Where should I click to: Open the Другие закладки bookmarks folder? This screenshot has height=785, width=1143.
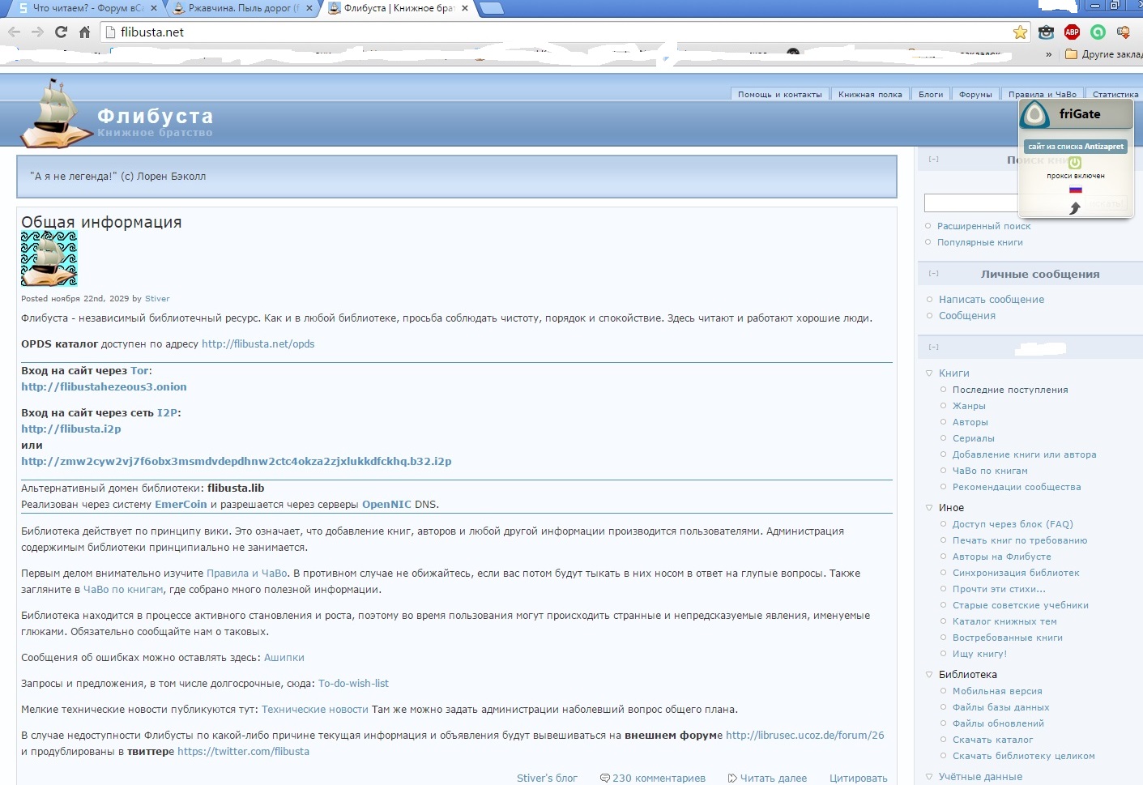[1103, 54]
